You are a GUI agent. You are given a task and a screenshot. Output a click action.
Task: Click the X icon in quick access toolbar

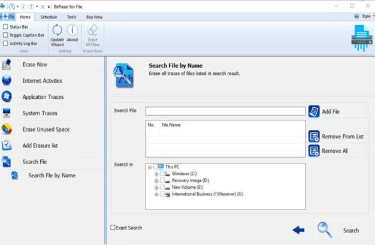pos(43,7)
